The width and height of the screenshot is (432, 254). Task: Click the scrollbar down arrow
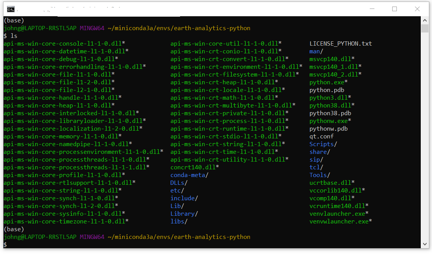tap(425, 244)
